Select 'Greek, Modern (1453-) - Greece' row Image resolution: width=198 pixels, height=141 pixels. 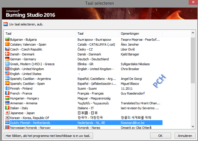pyautogui.click(x=32, y=64)
